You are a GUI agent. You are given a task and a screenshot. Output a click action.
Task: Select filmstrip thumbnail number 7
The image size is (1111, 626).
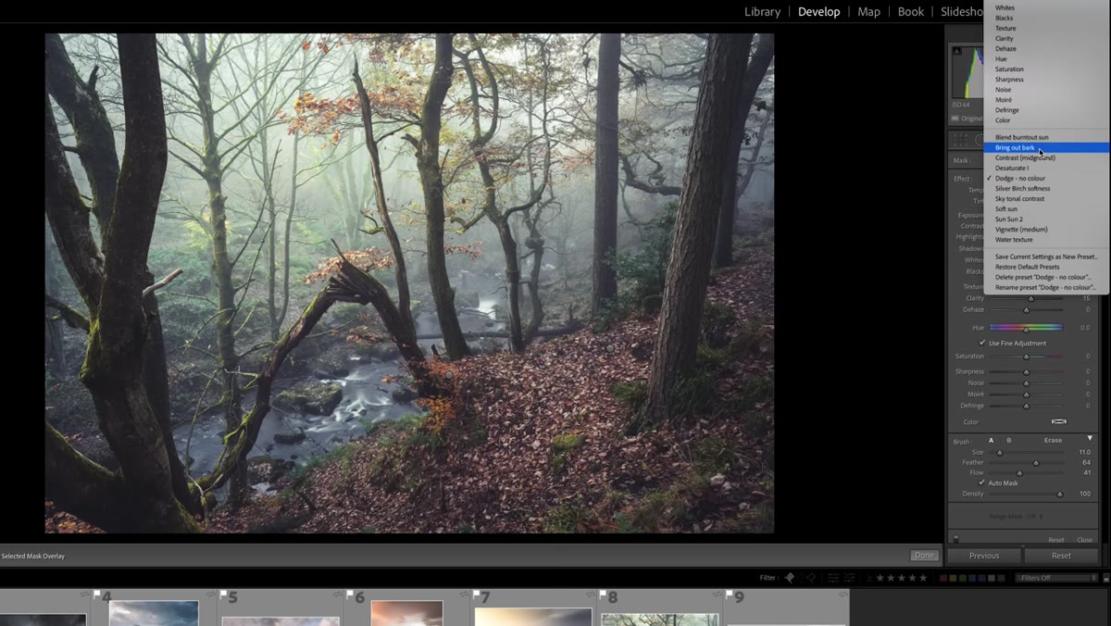[532, 607]
